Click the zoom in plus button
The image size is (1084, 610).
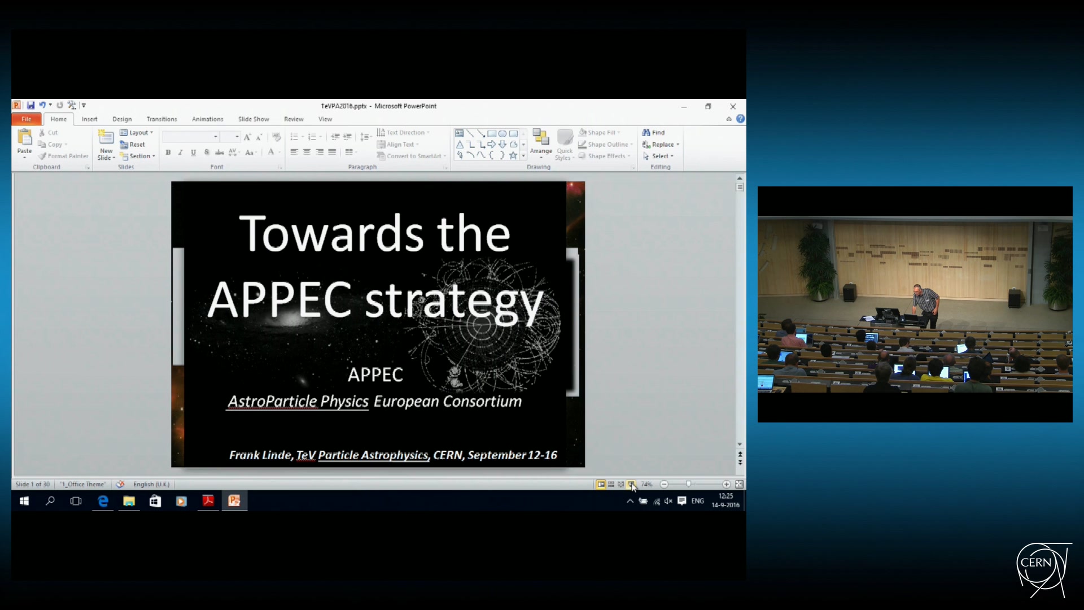727,485
